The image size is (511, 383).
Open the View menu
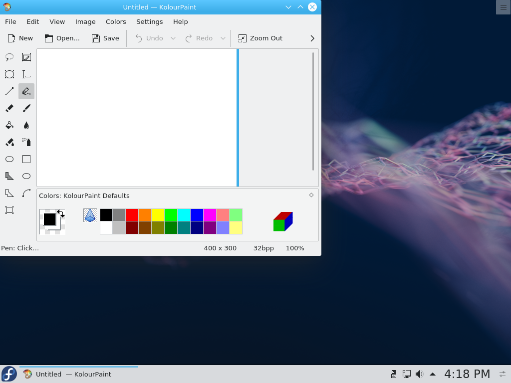[x=57, y=21]
